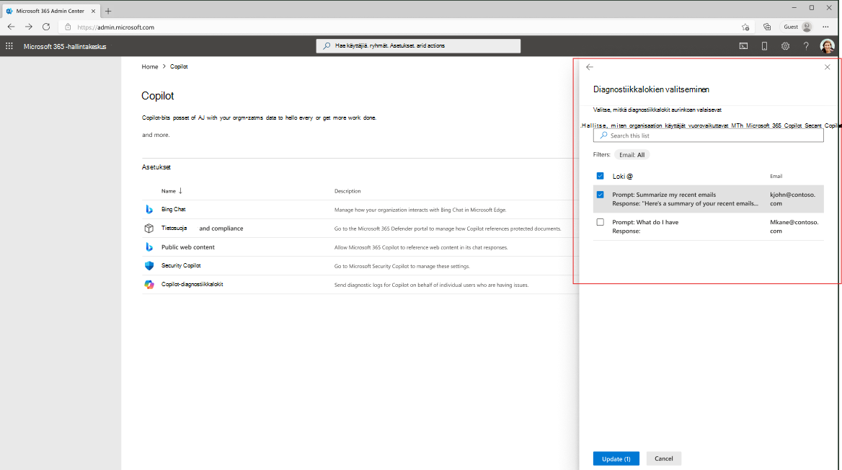Open Guest profile button
Image resolution: width=842 pixels, height=470 pixels.
[797, 27]
